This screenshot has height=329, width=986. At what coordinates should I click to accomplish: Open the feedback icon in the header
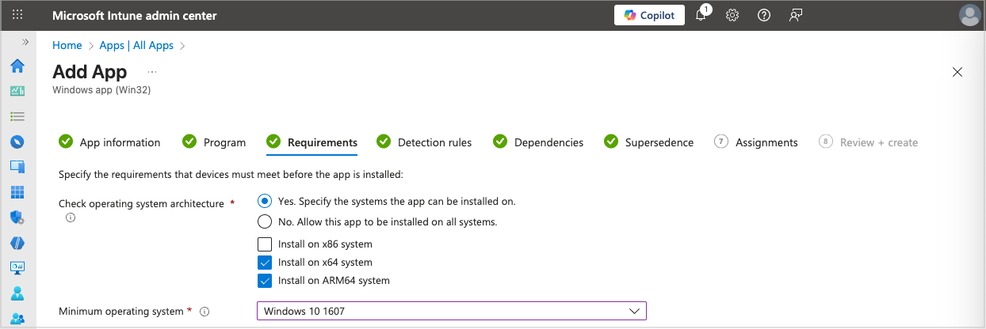click(x=796, y=16)
